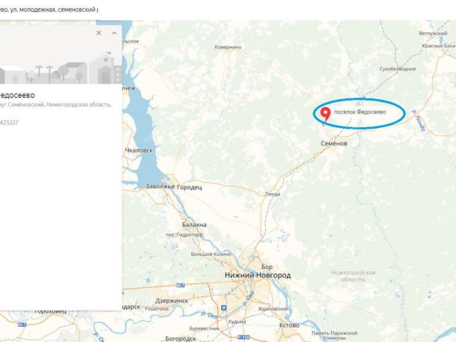The width and height of the screenshot is (456, 342).
Task: Click the airport icon near Нижний Новгород
Action: (x=223, y=308)
